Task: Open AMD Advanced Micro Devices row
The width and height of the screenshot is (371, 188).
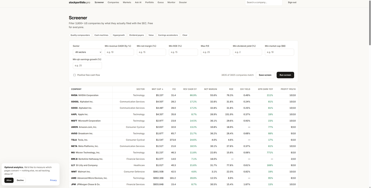Action: 183,178
